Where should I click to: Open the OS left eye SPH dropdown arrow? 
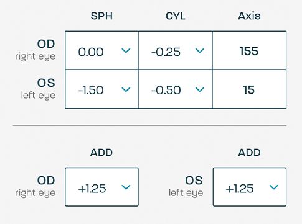[126, 89]
